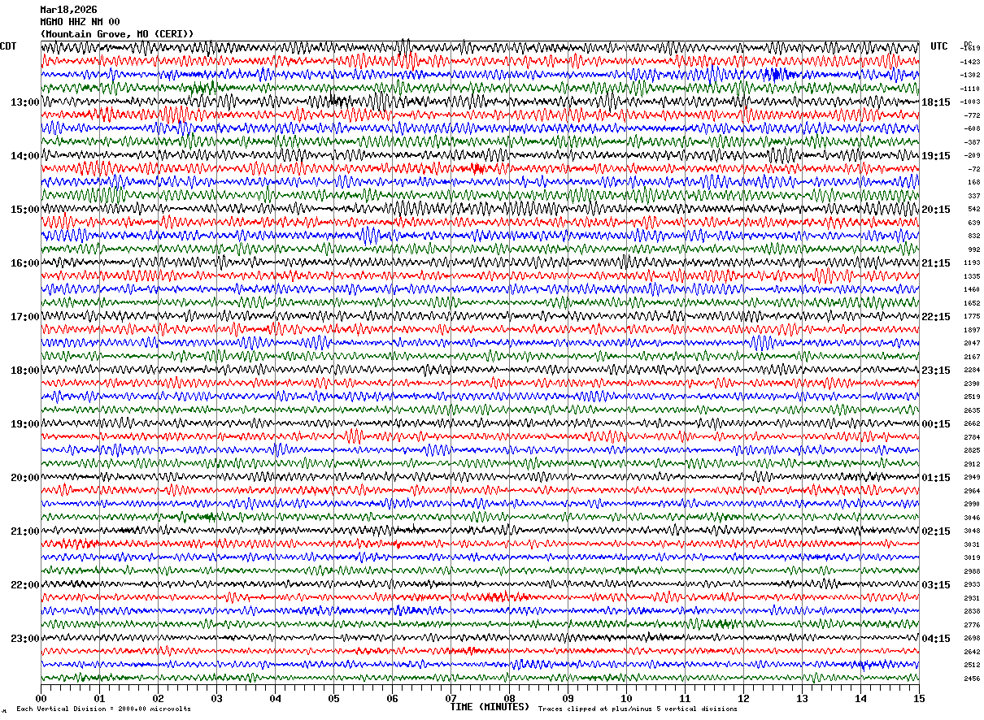Image resolution: width=984 pixels, height=720 pixels.
Task: Click the Mountain Grove, MO (CERI) label
Action: click(117, 34)
